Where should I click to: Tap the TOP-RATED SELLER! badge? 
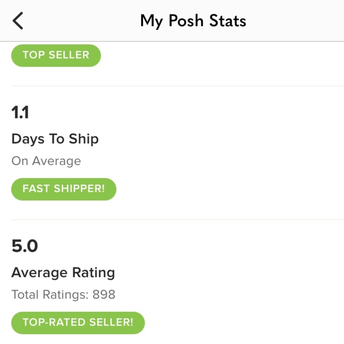pos(78,323)
